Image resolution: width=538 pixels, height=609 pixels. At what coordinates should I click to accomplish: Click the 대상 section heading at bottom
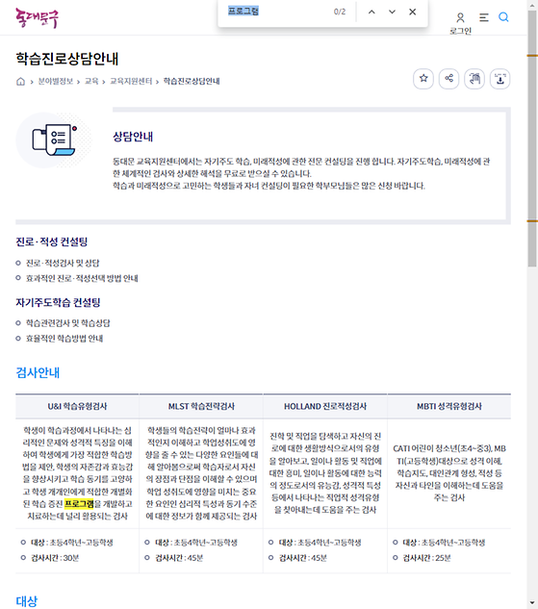click(x=27, y=601)
